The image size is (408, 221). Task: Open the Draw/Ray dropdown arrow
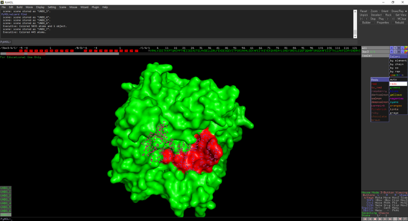(405, 11)
